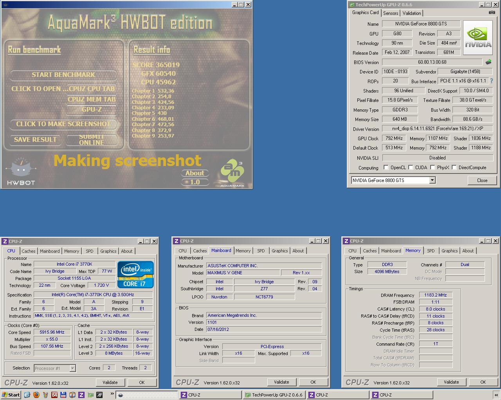Image resolution: width=501 pixels, height=400 pixels.
Task: Click the GPU-Z BIOS Version field
Action: click(432, 62)
